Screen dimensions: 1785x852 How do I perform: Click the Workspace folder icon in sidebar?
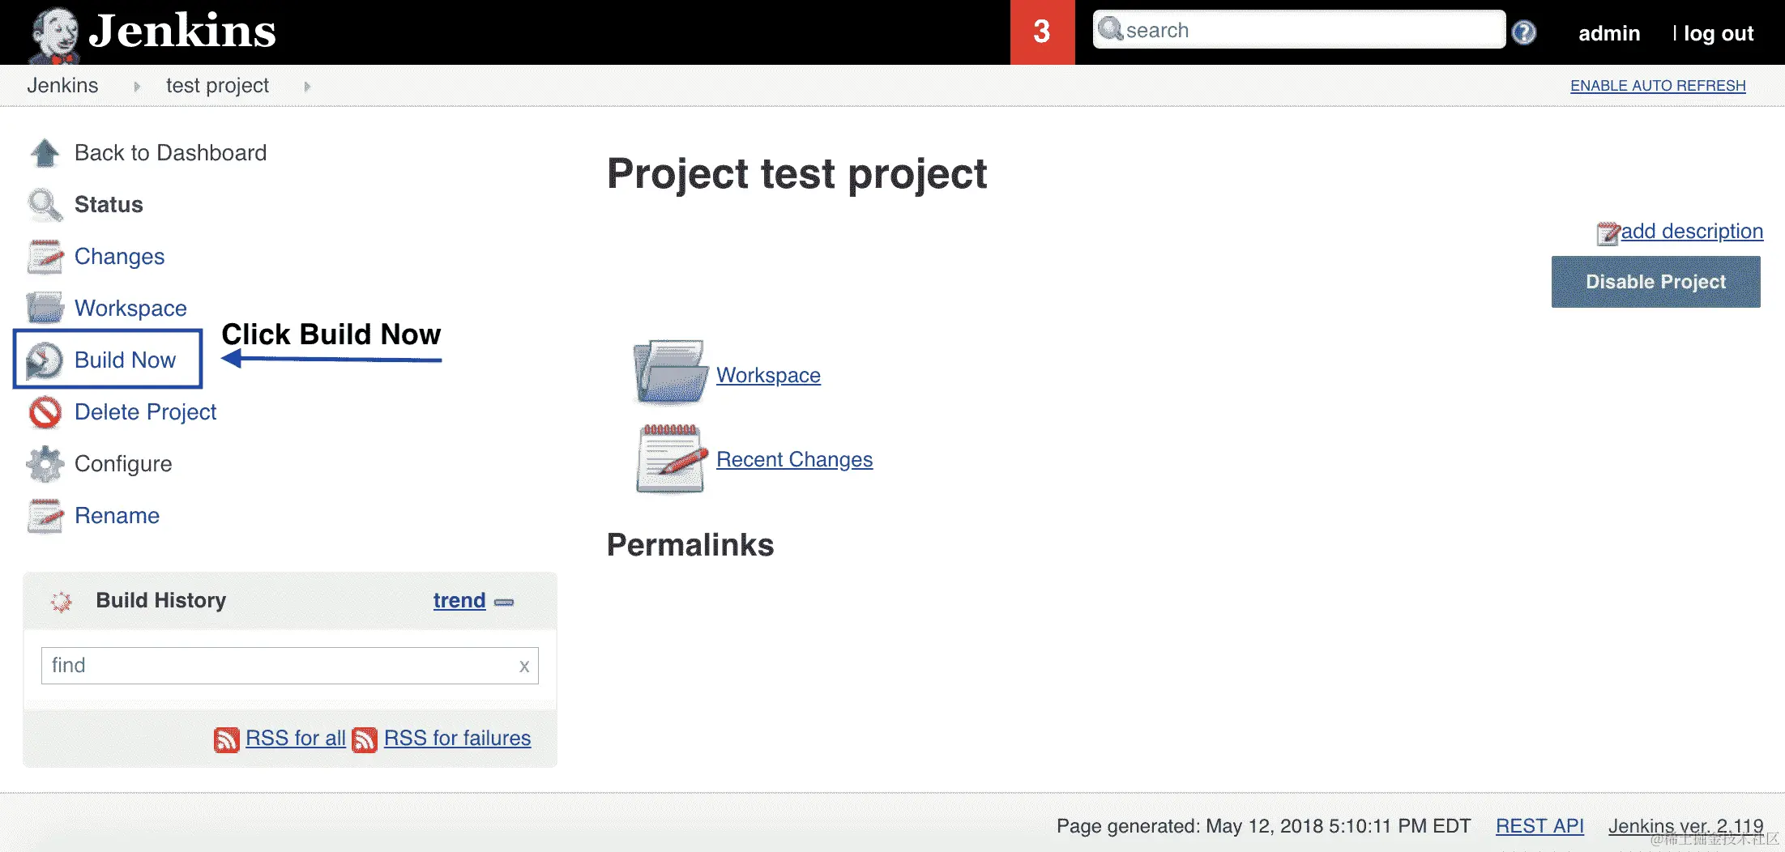(x=45, y=308)
